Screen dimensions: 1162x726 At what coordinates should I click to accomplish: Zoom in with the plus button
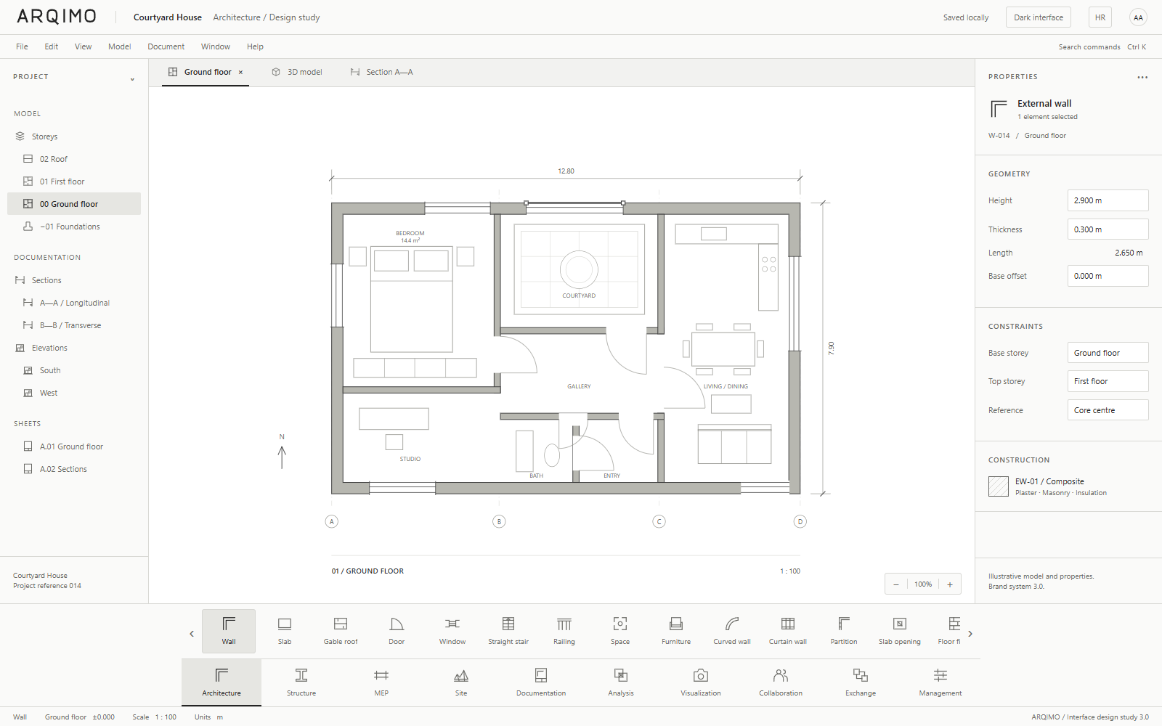click(949, 584)
